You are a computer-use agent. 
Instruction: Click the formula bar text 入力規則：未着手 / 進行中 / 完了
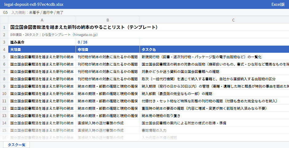pos(38,13)
